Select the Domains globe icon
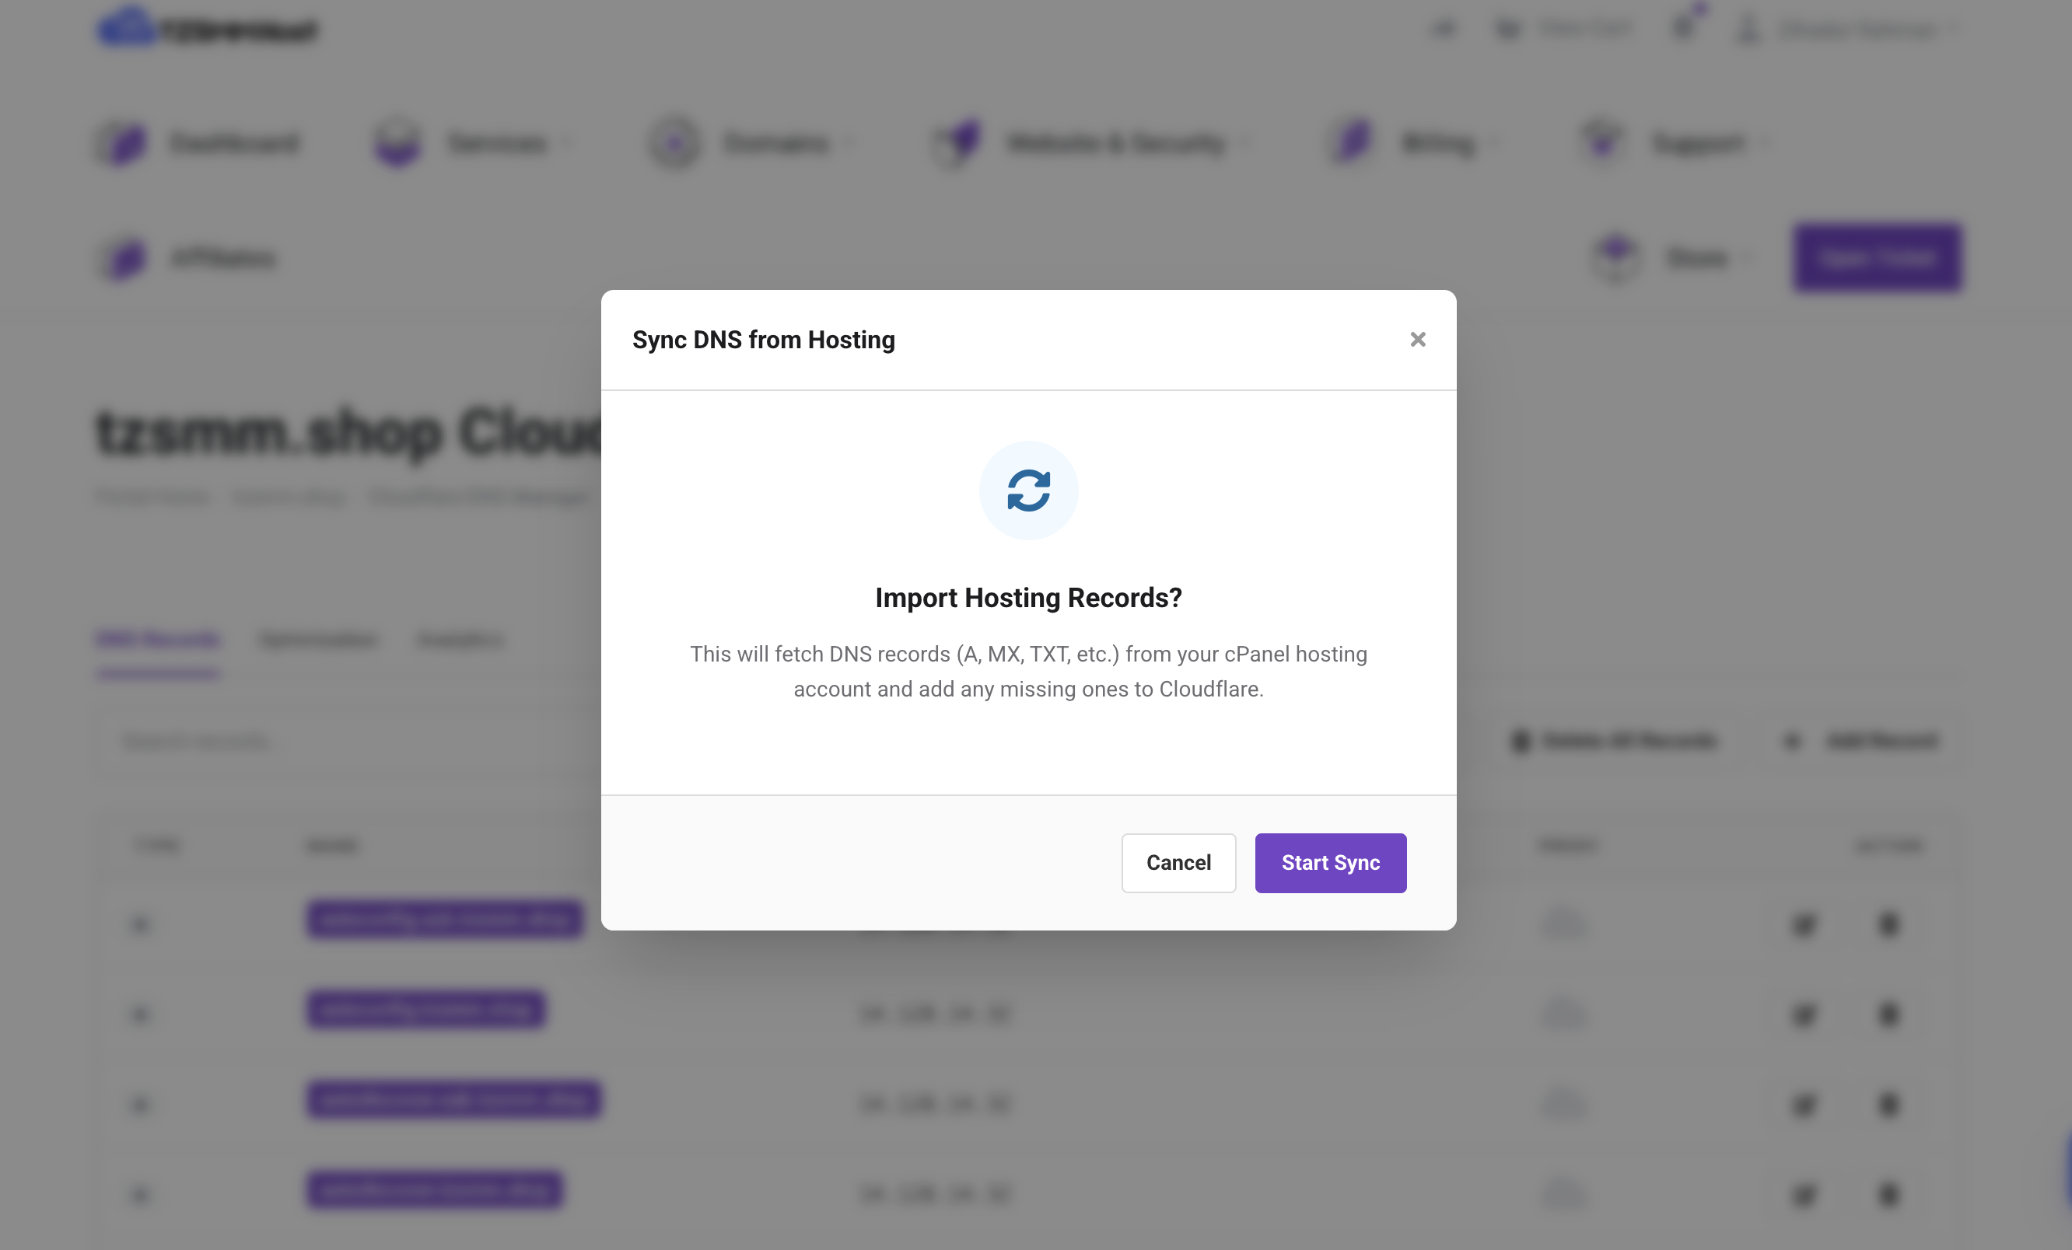 tap(674, 143)
